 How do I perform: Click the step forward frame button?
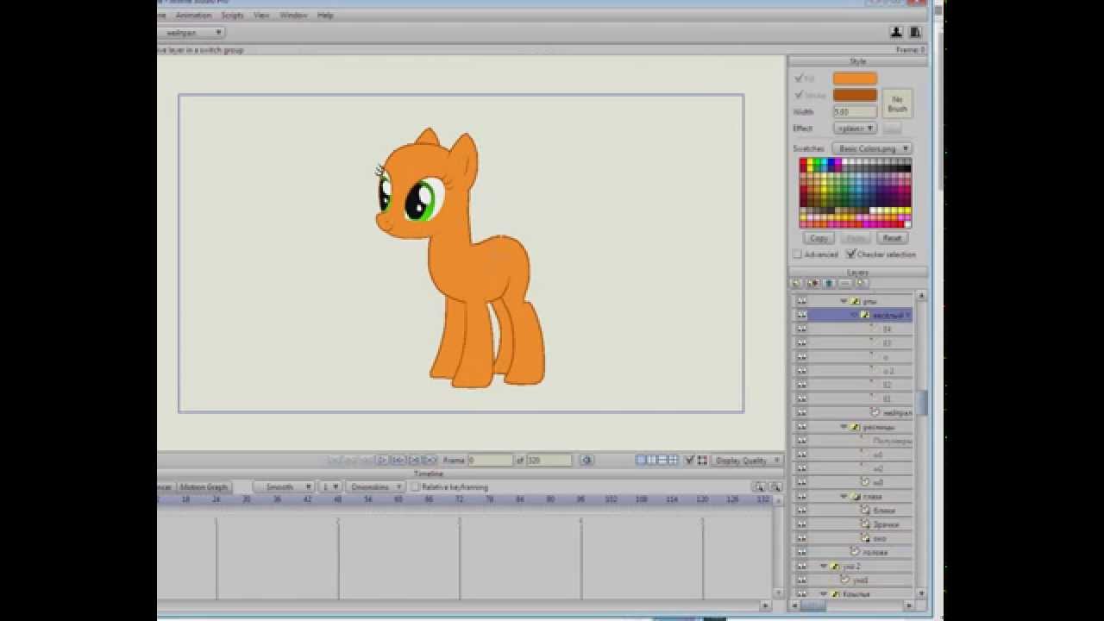(x=398, y=461)
